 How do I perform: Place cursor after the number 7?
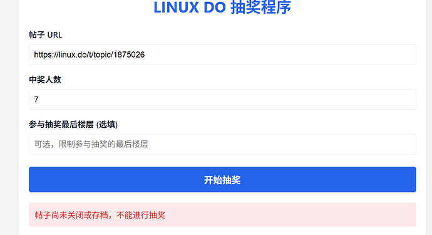pyautogui.click(x=39, y=100)
